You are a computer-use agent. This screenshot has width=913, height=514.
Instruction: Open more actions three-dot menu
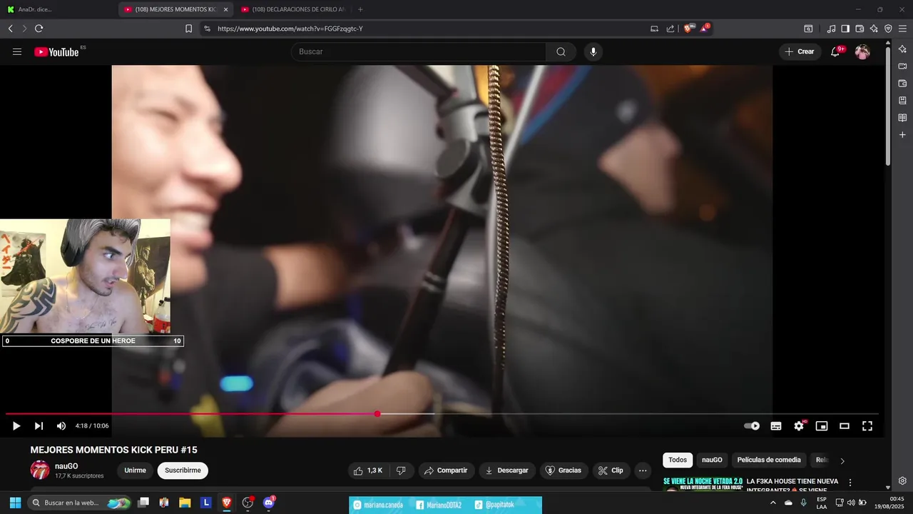(643, 470)
